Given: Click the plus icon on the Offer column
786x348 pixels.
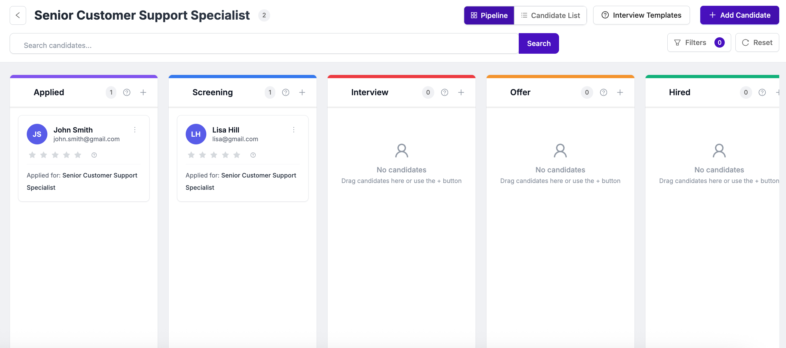Looking at the screenshot, I should [x=620, y=92].
